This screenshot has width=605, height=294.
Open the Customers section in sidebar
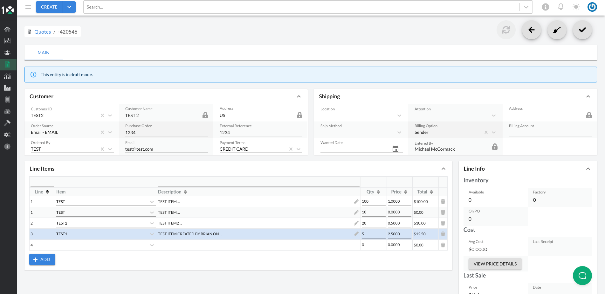7,52
